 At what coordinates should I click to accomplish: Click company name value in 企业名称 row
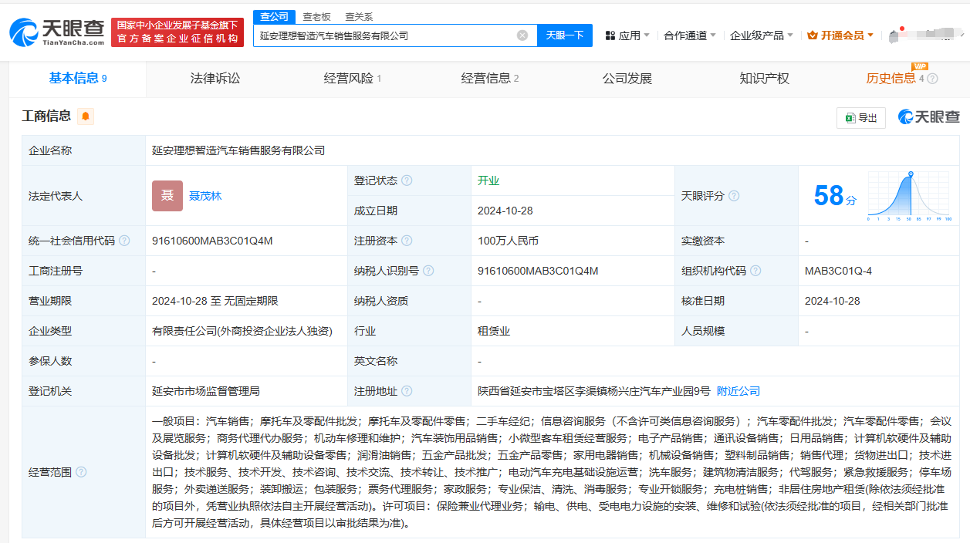(238, 150)
